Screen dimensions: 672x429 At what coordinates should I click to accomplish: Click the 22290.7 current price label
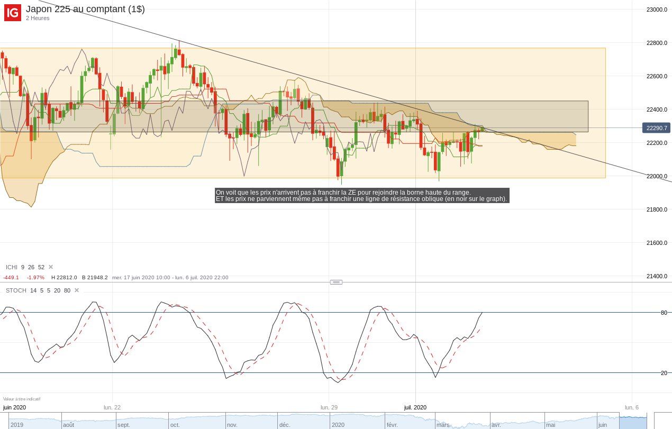[x=656, y=128]
